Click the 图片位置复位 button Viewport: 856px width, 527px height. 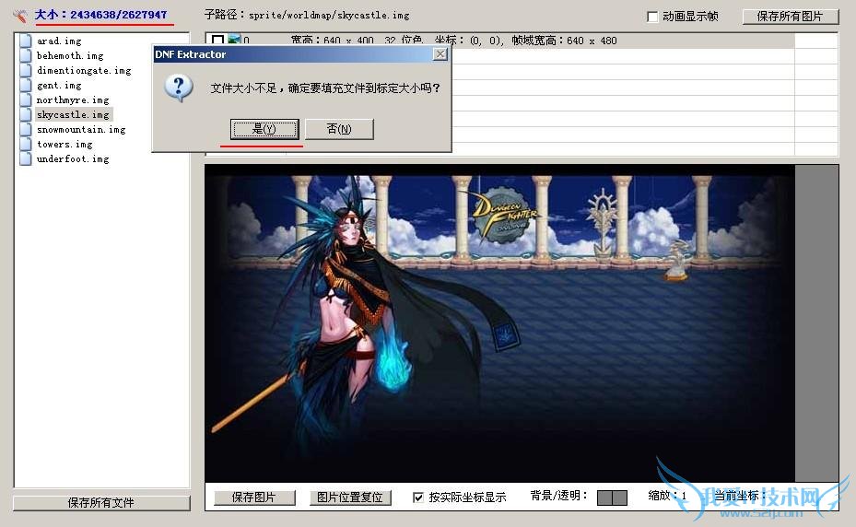(350, 498)
